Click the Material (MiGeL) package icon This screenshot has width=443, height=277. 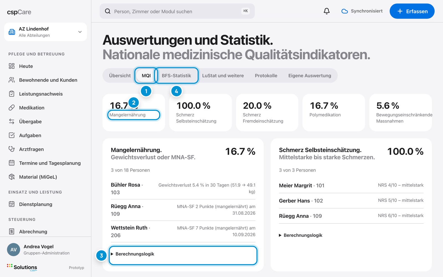tap(12, 177)
